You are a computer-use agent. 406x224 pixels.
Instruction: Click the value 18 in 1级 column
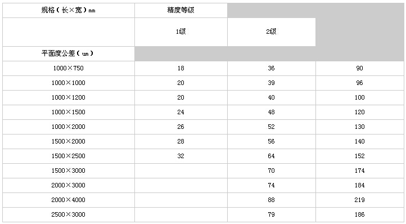click(x=181, y=68)
